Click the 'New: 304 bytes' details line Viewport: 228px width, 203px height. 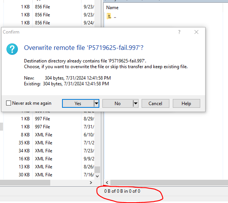pos(67,78)
